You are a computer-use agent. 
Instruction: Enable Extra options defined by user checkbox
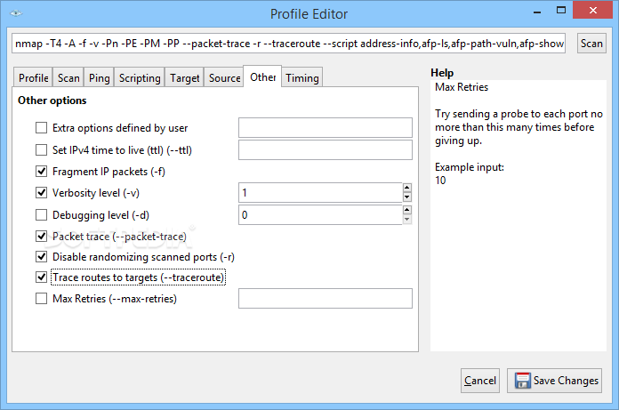(41, 128)
